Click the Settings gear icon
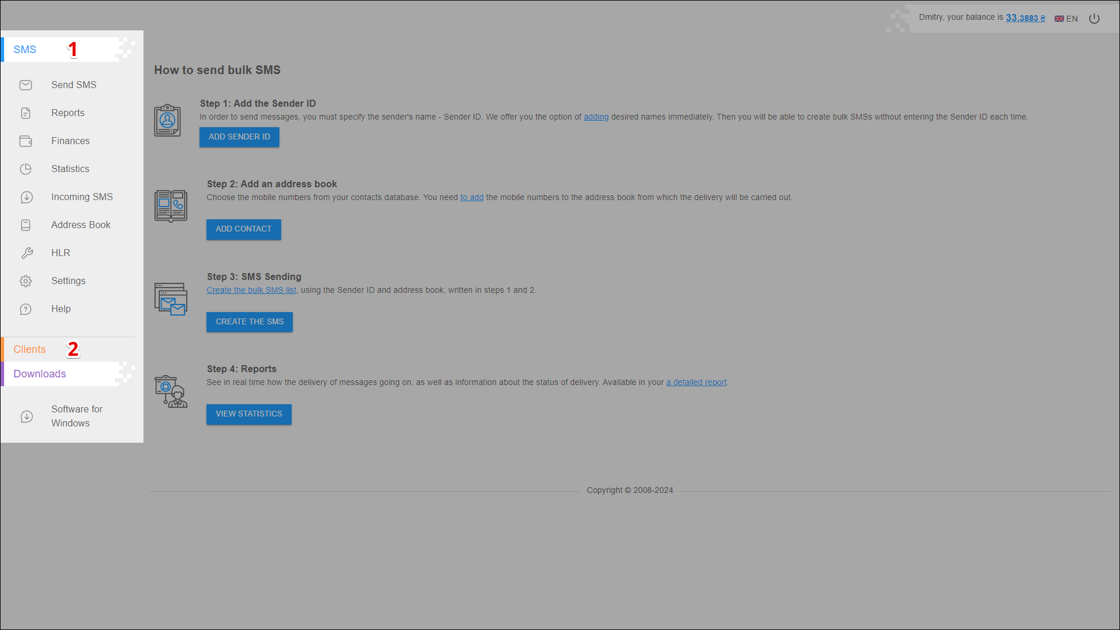The height and width of the screenshot is (630, 1120). (x=26, y=281)
